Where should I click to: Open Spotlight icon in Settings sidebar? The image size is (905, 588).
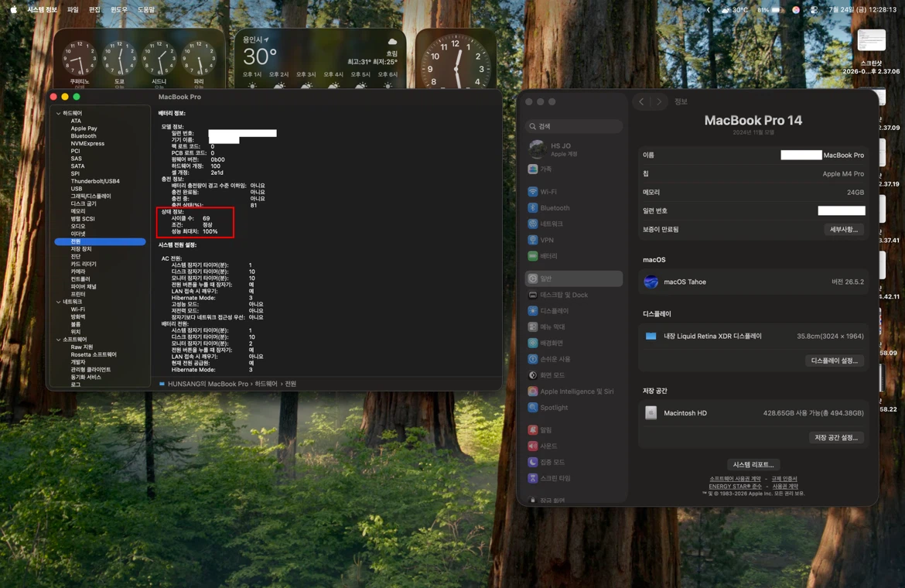click(x=533, y=408)
